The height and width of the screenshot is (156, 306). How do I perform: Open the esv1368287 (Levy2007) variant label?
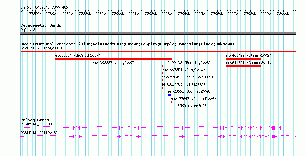113,63
